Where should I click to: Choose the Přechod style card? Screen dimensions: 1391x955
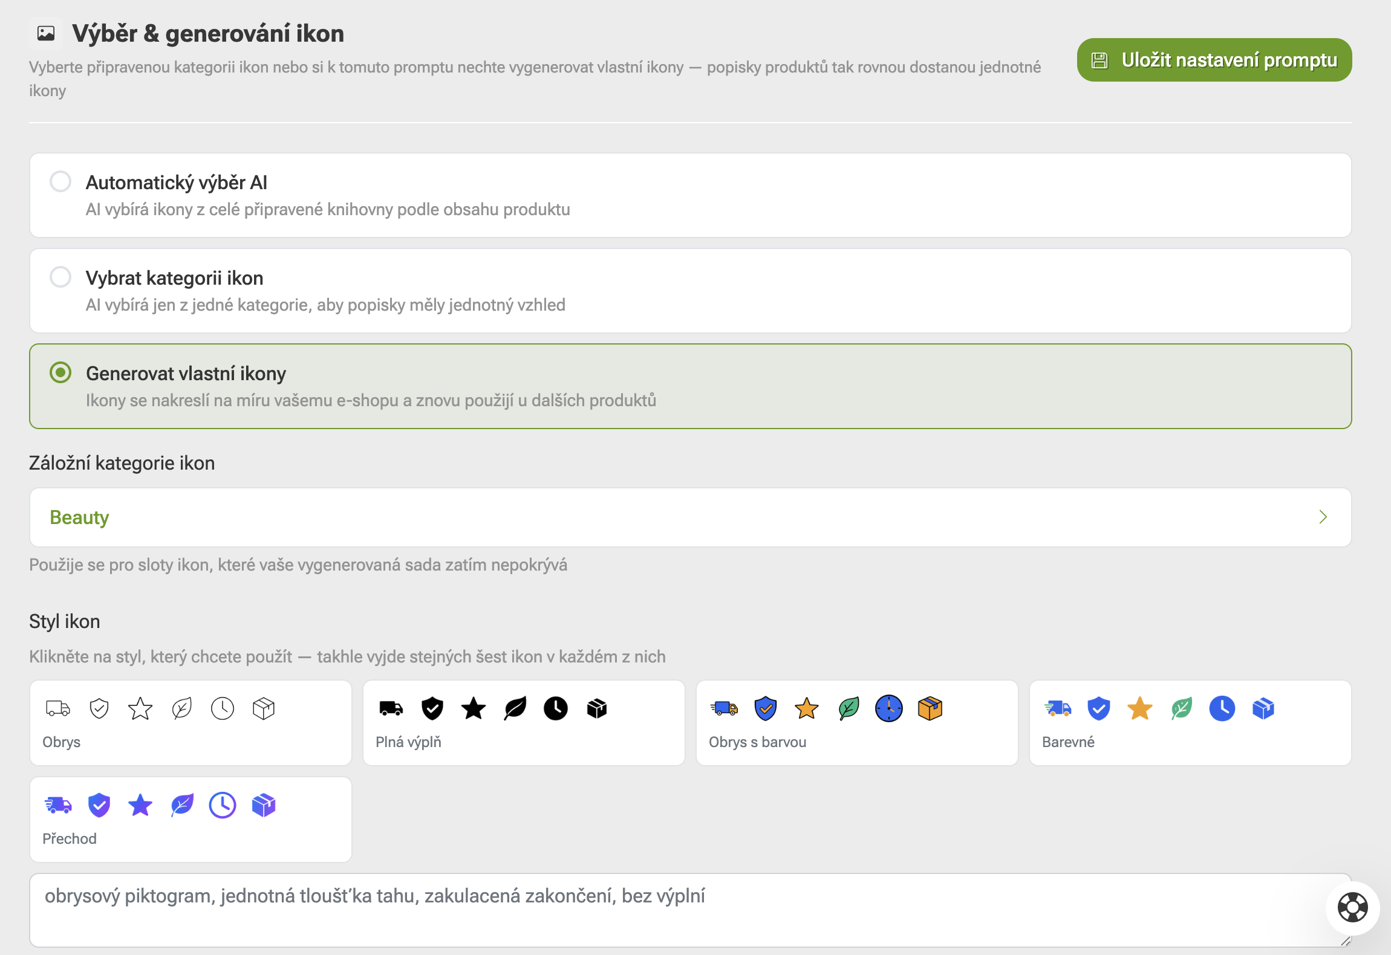coord(191,820)
